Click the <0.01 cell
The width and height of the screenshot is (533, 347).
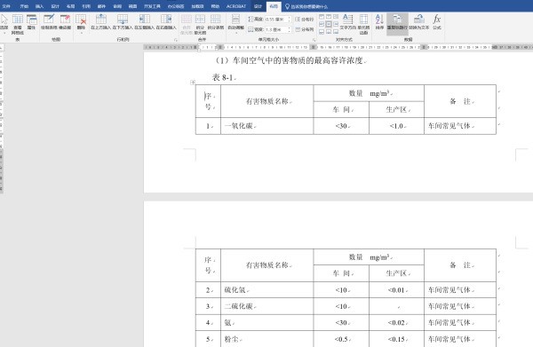pyautogui.click(x=397, y=290)
